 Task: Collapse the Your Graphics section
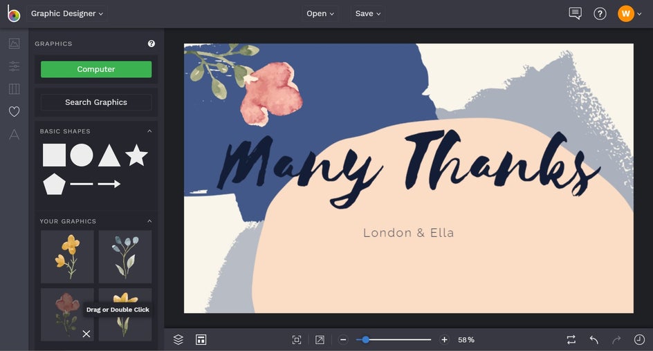[149, 221]
